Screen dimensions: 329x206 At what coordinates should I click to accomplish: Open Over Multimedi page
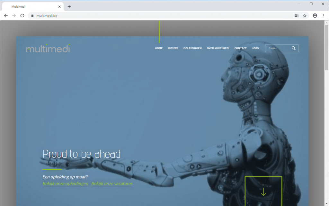tap(218, 48)
